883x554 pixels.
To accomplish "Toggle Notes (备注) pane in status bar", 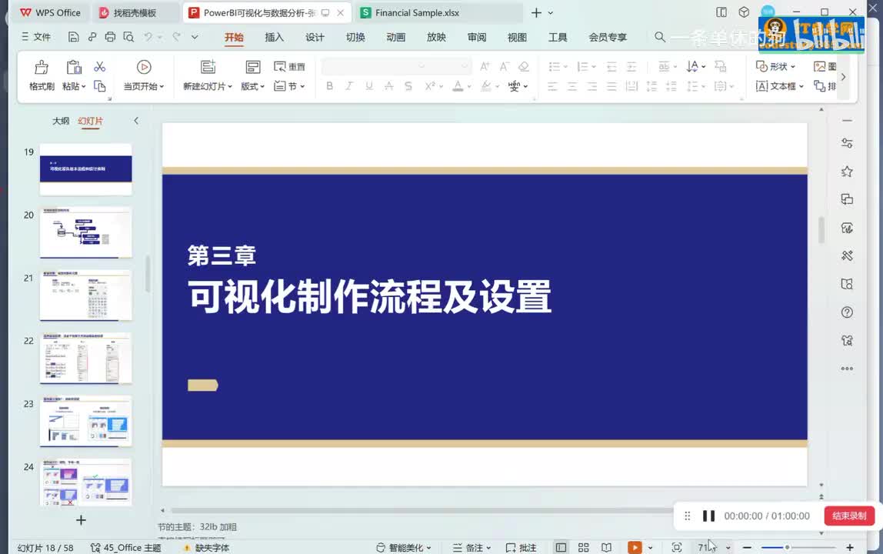I will tap(472, 547).
